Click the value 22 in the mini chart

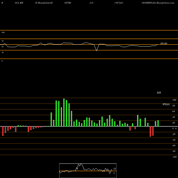[115, 169]
